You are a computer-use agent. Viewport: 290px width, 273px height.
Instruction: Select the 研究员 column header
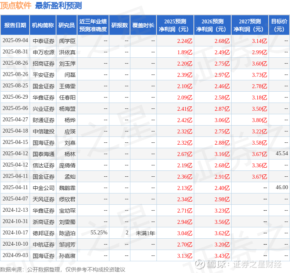[67, 25]
